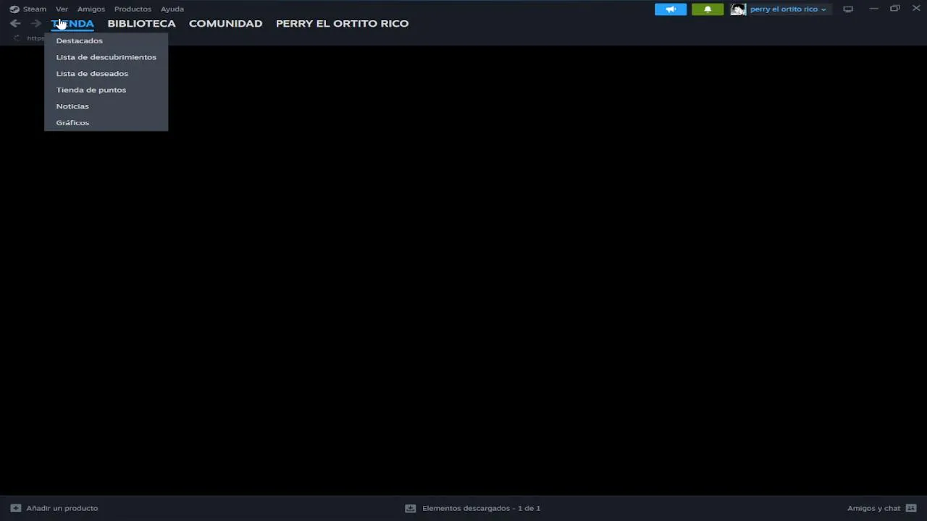Open the Productos menu

(133, 9)
